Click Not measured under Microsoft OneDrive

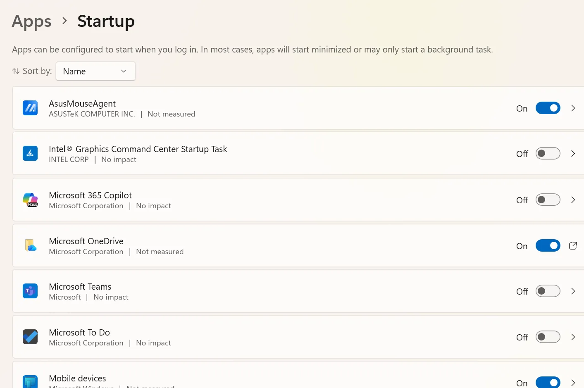pos(160,252)
